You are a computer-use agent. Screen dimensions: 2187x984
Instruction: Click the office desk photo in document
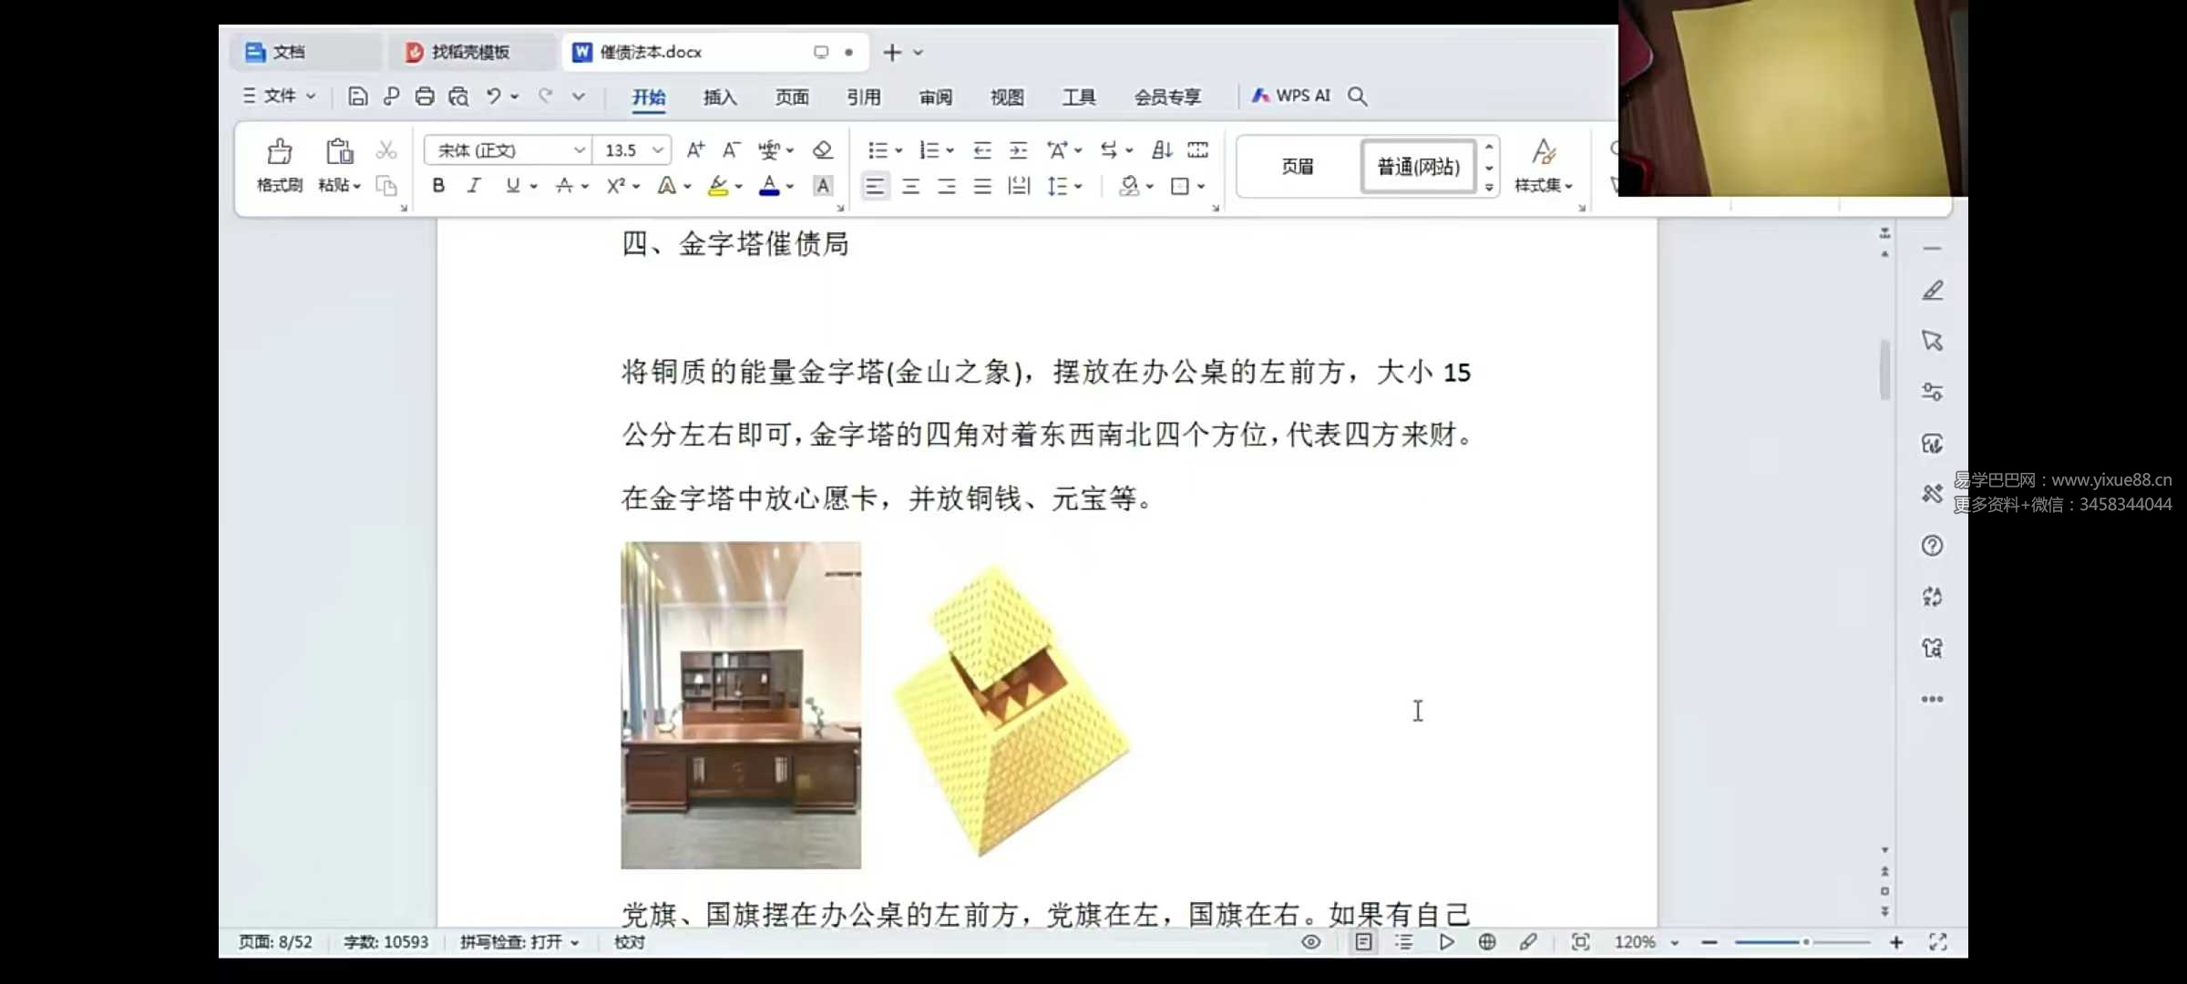point(741,704)
